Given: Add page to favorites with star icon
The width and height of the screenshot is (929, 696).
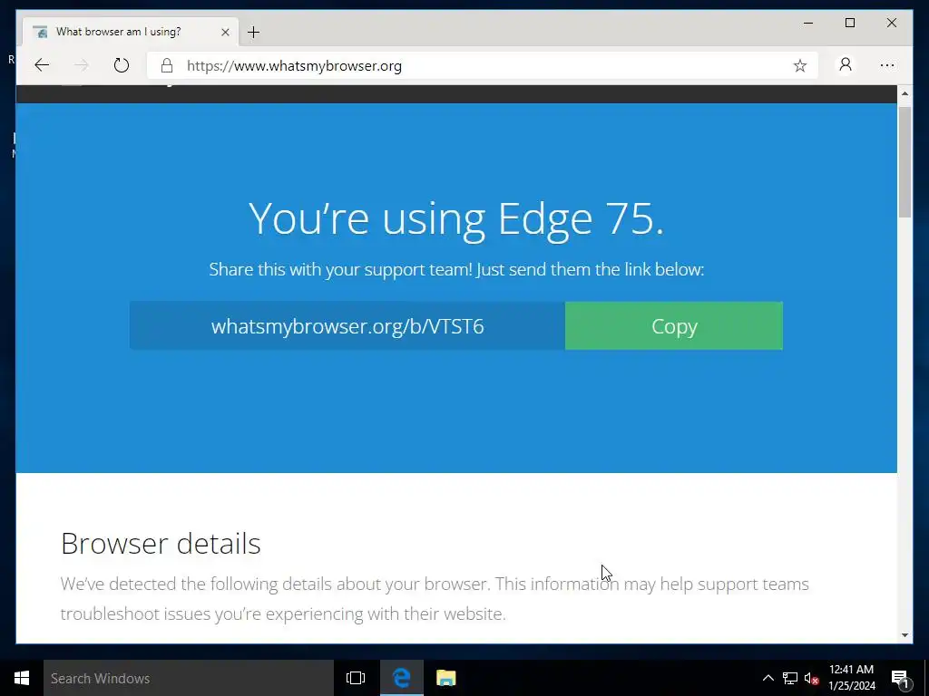Looking at the screenshot, I should 800,65.
